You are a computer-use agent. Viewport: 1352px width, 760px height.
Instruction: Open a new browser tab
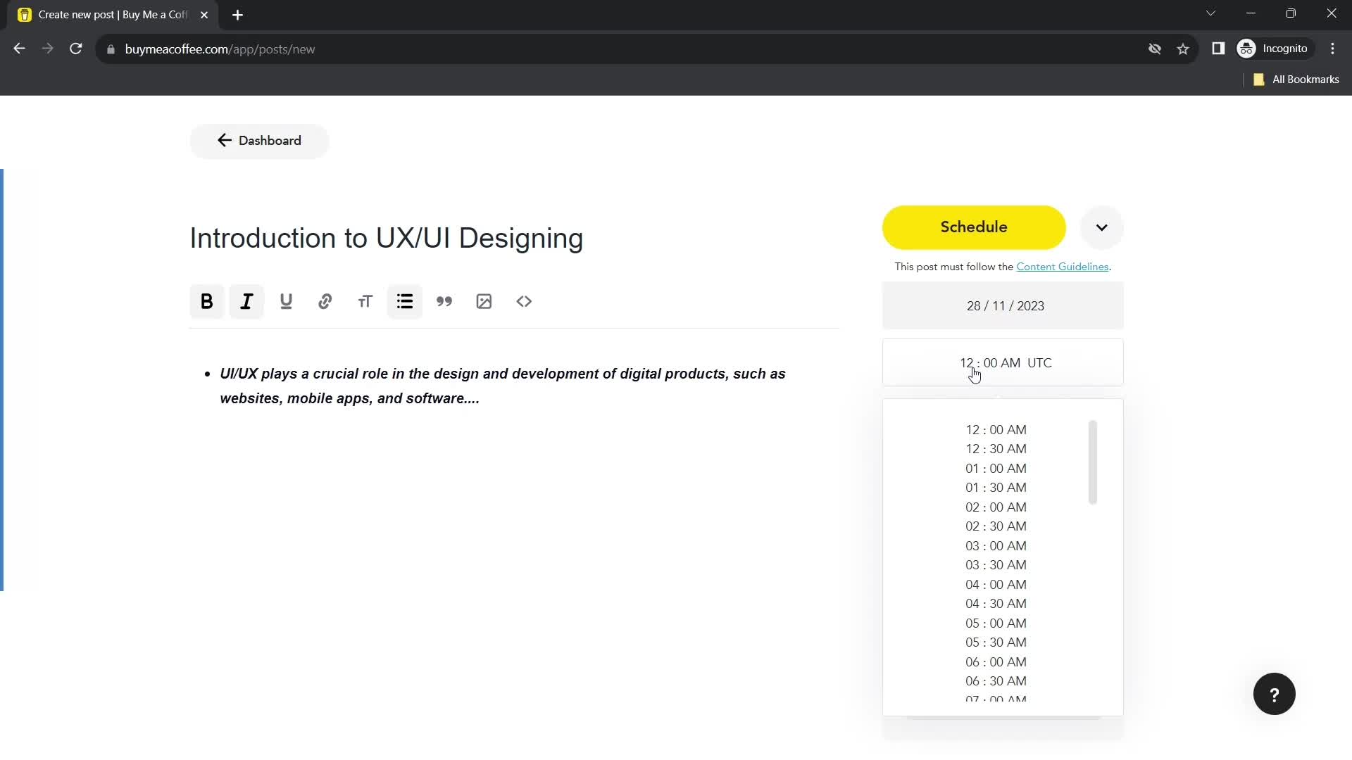pyautogui.click(x=238, y=15)
